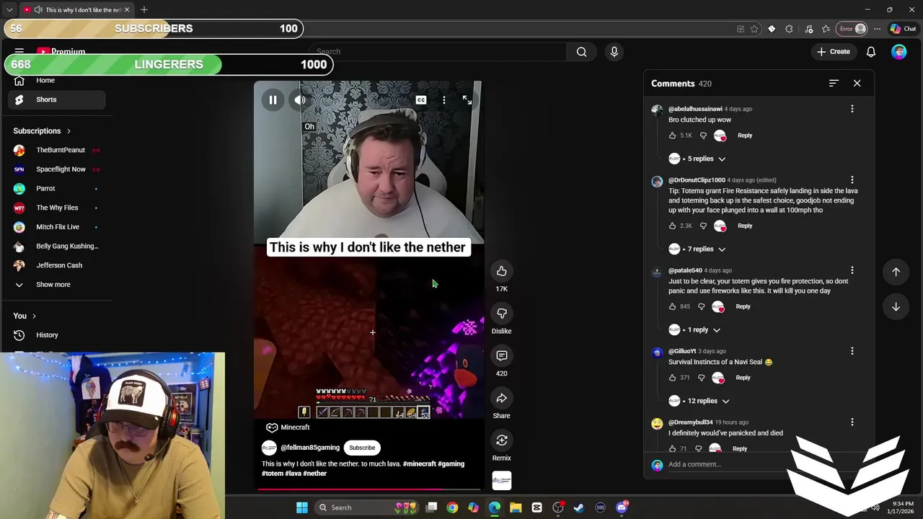Toggle closed captions on the Short

421,100
